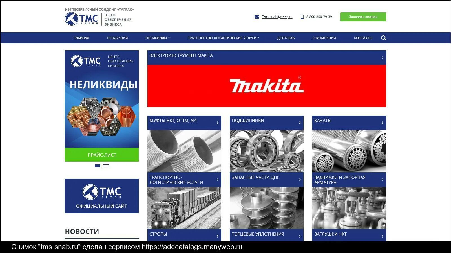Image resolution: width=451 pixels, height=253 pixels.
Task: Click the red Makita logo banner
Action: point(267,86)
